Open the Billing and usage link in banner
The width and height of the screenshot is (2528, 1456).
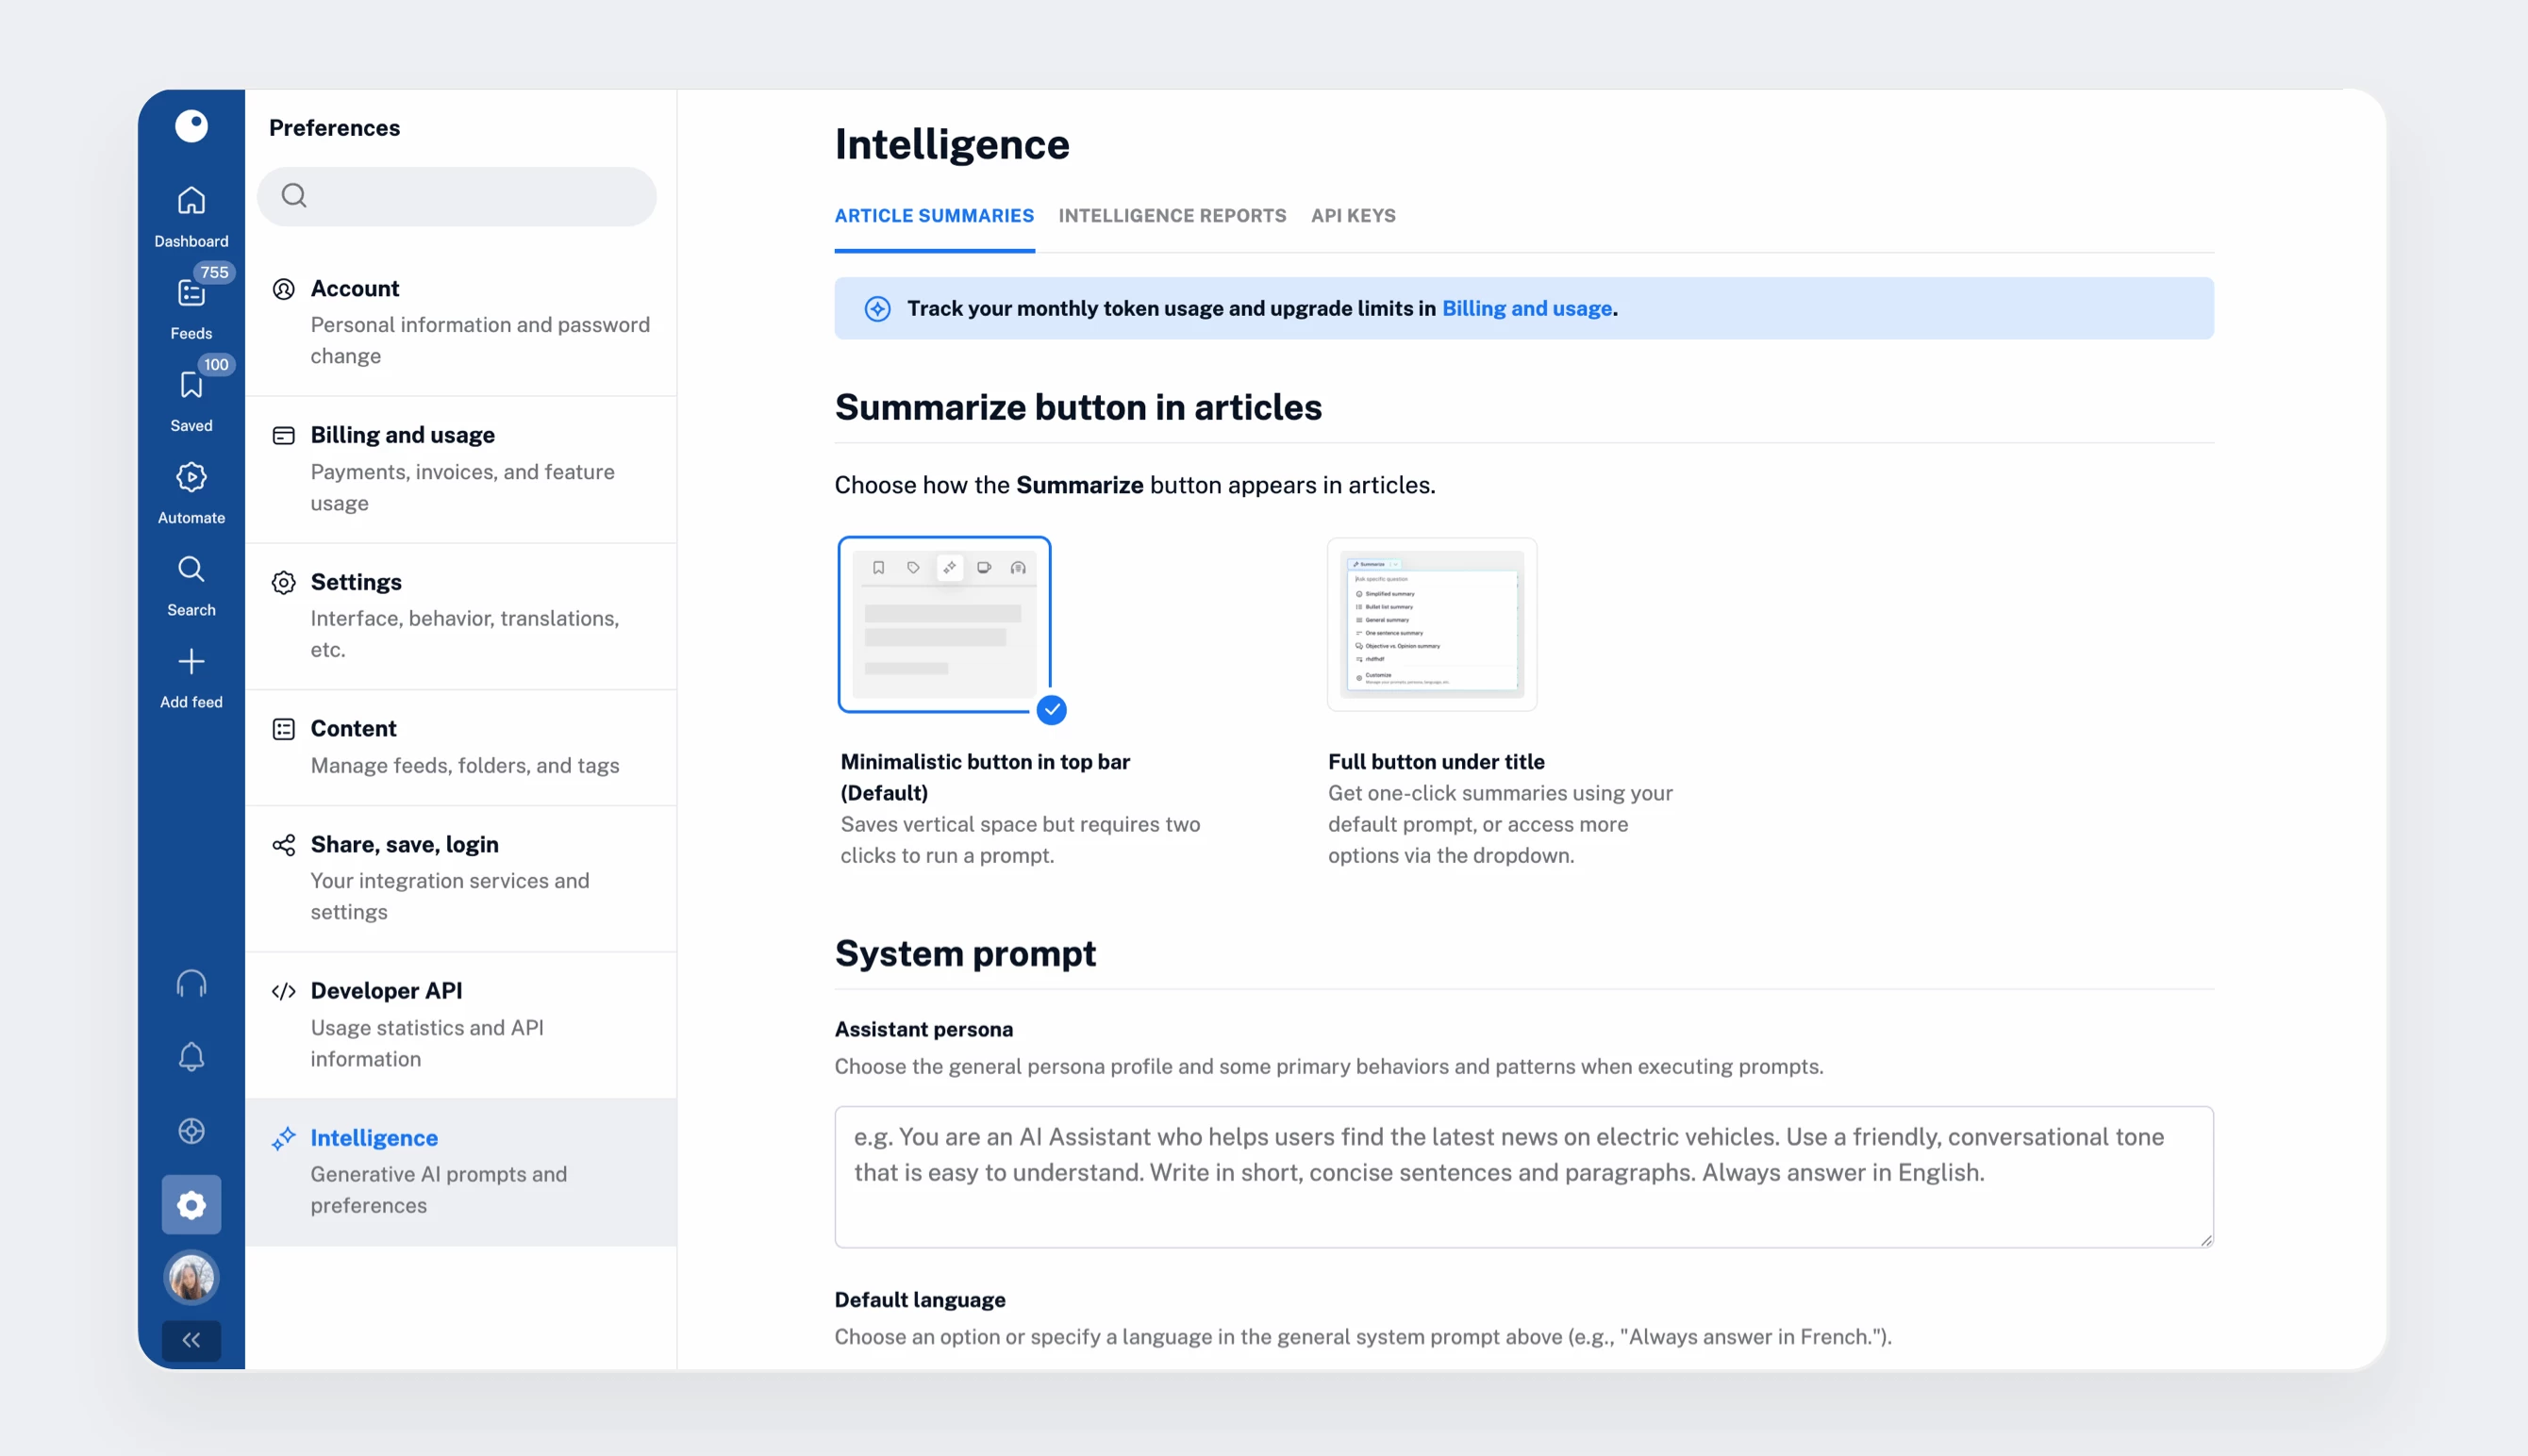1526,308
